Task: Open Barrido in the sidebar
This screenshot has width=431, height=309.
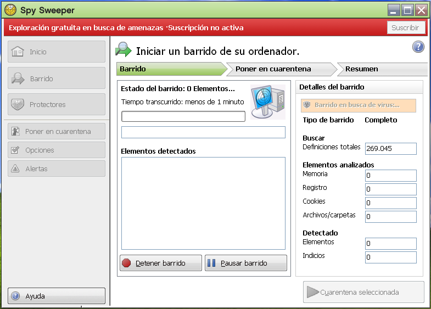Action: coord(57,78)
